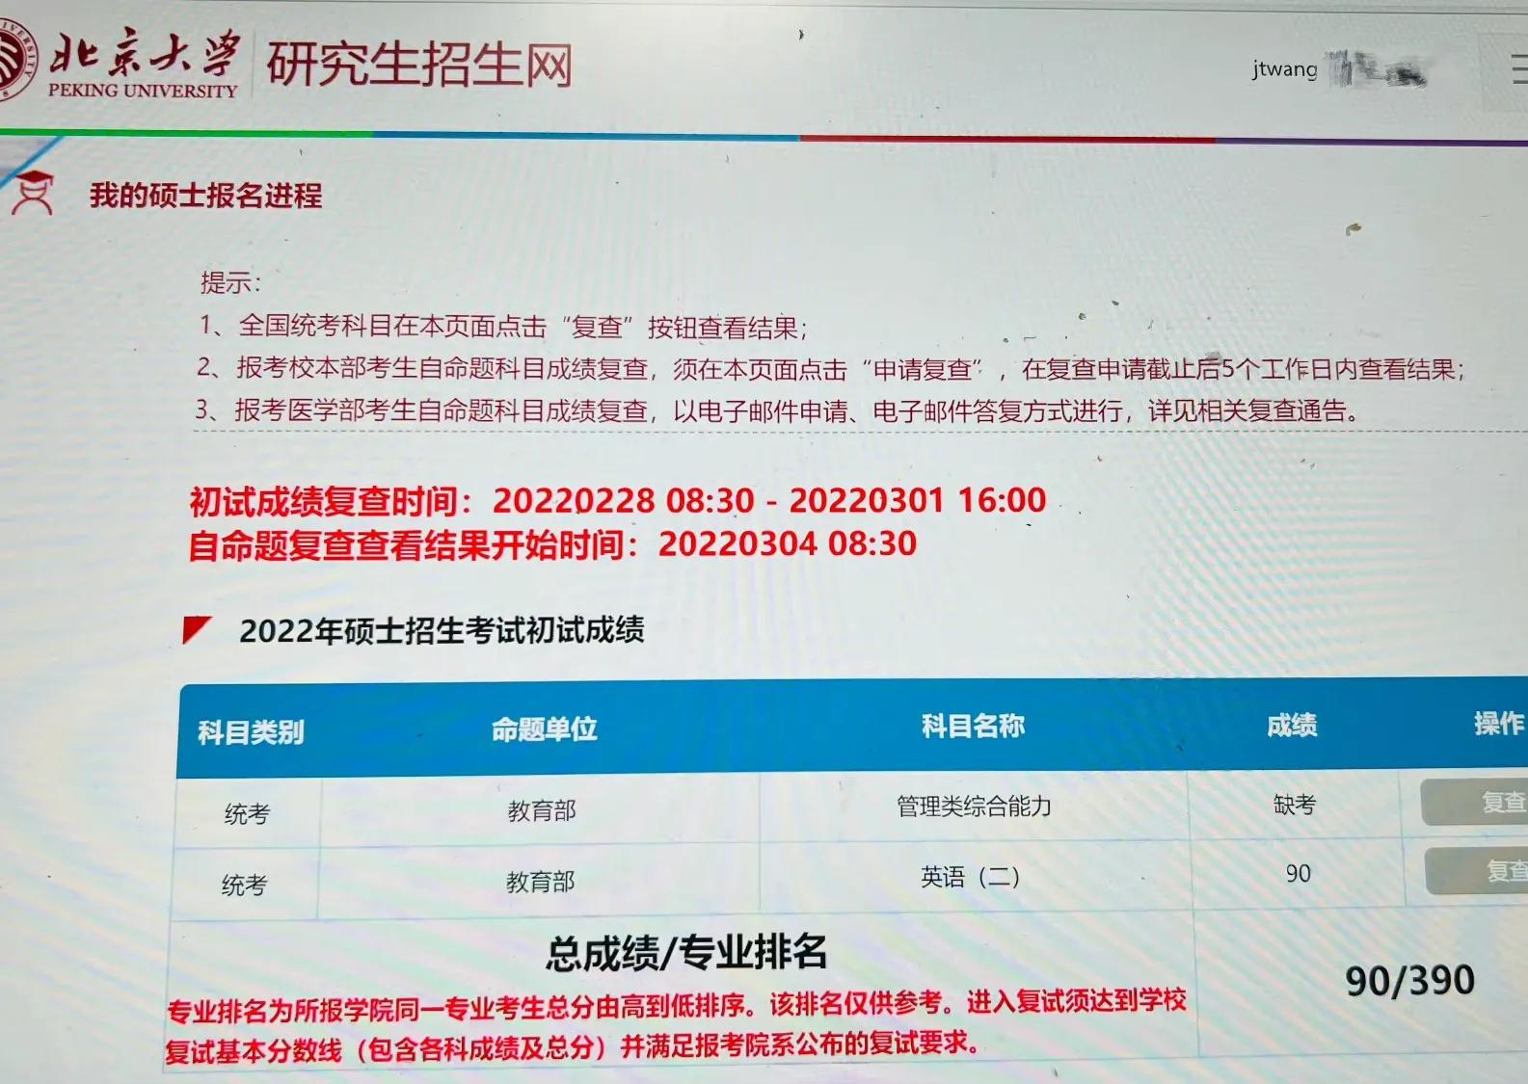Click the graduation cap person icon
The width and height of the screenshot is (1528, 1084).
33,194
